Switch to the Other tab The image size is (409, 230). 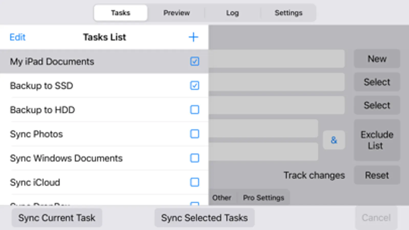(x=222, y=198)
